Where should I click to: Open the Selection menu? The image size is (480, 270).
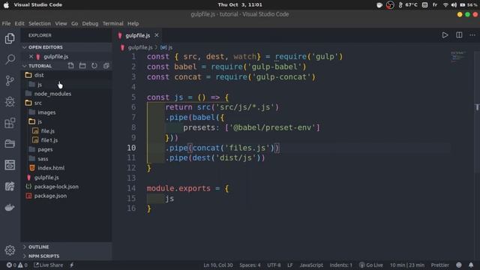click(x=40, y=23)
